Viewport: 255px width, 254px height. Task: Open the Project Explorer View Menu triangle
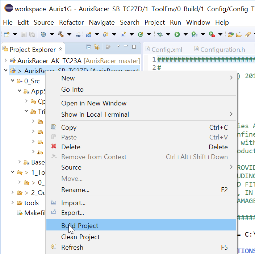[118, 46]
